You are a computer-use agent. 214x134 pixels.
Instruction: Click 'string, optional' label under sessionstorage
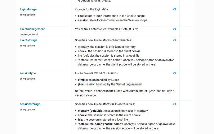point(28,110)
